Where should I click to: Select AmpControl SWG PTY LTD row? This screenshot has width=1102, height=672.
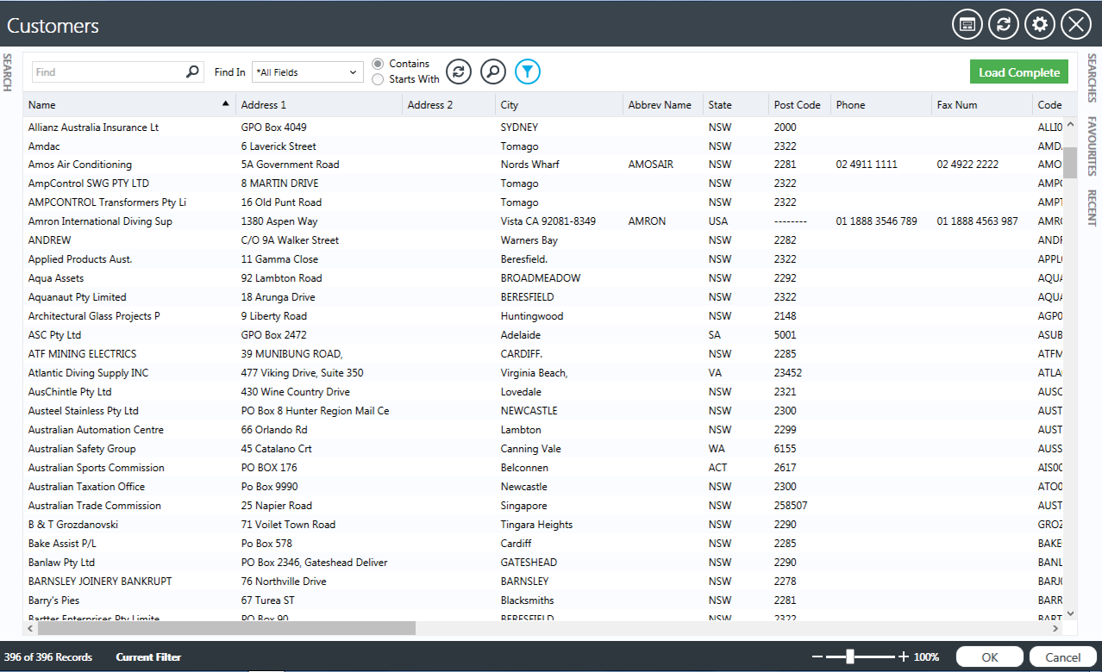tap(543, 184)
